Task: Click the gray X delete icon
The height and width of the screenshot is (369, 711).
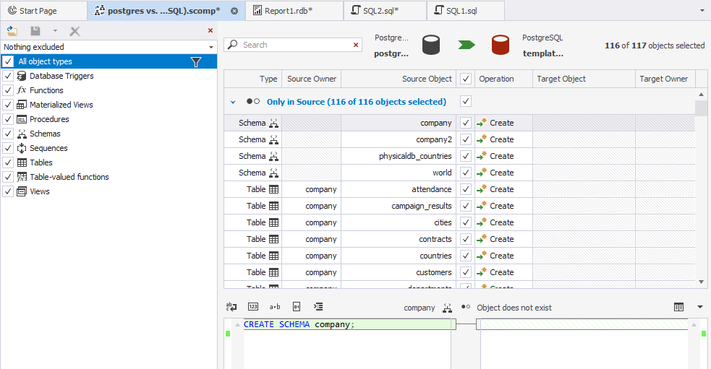Action: coord(74,31)
